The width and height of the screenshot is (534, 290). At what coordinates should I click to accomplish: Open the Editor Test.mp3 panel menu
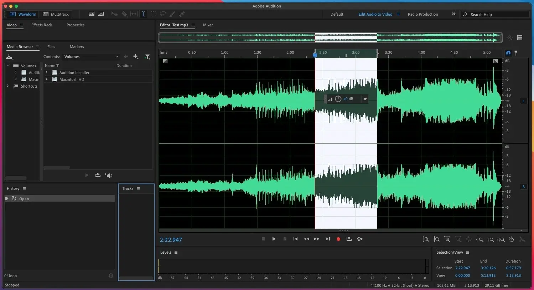pos(193,25)
